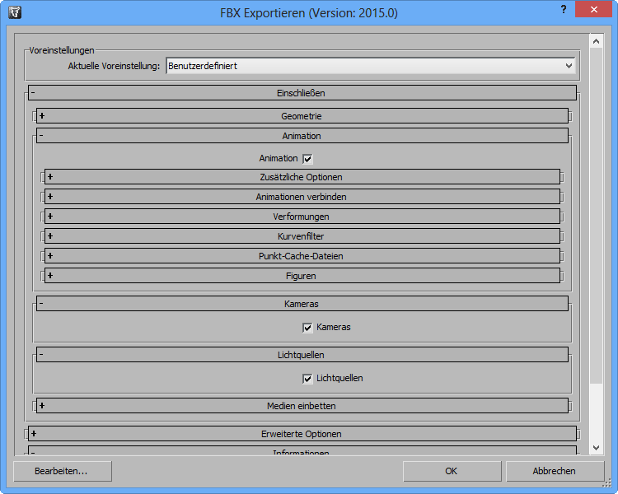Viewport: 618px width, 494px height.
Task: Click the Bearbeiten... button
Action: point(63,471)
